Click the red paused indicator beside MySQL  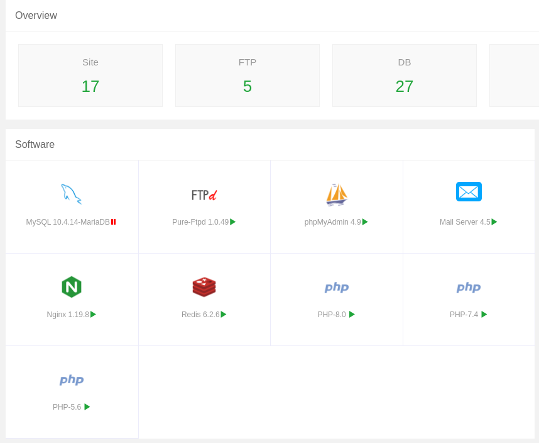tap(114, 222)
